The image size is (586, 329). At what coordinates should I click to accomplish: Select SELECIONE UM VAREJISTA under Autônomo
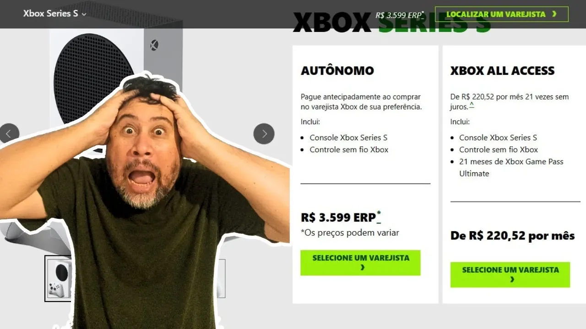(x=360, y=263)
